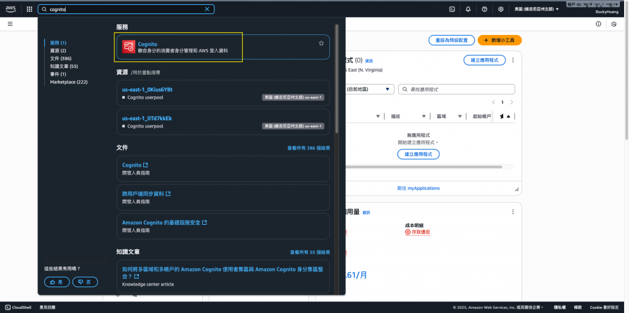629x313 pixels.
Task: View all 55 knowledge article results
Action: click(x=310, y=252)
